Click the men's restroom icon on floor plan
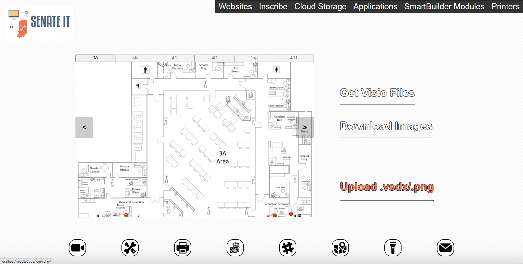This screenshot has height=264, width=523. pyautogui.click(x=145, y=70)
